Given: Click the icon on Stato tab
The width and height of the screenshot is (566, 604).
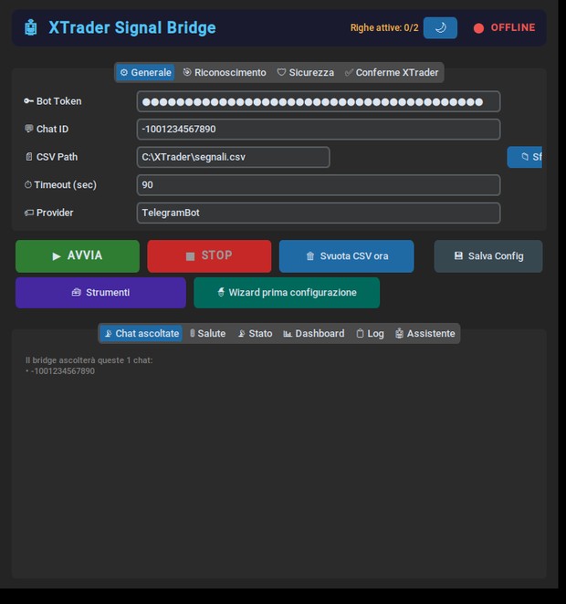Looking at the screenshot, I should pyautogui.click(x=242, y=334).
